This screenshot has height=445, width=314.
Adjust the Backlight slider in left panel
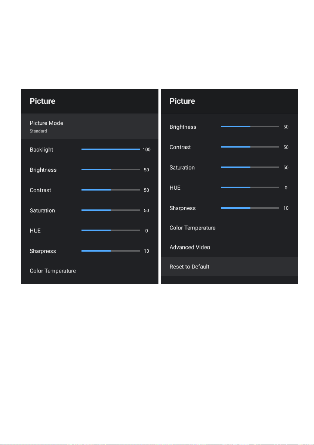pos(111,149)
